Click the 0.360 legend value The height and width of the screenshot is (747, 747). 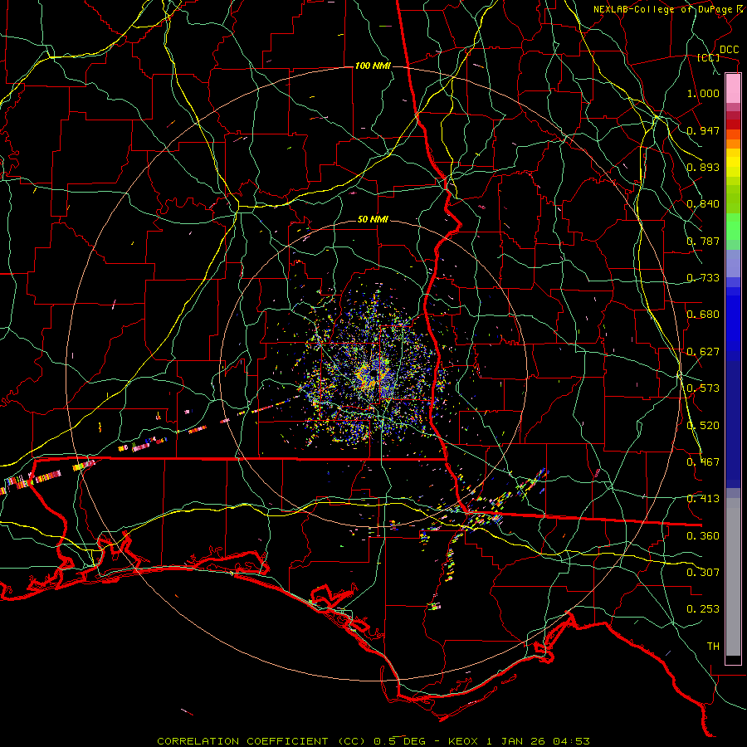point(703,536)
